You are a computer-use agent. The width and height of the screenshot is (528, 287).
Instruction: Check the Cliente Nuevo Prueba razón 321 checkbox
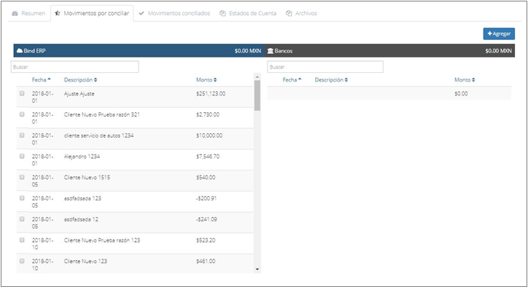coord(22,114)
